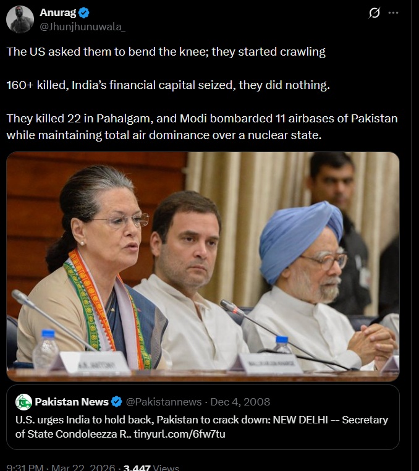Open the @Jhunjhunuwala_ handle link
The width and height of the screenshot is (419, 471).
click(x=83, y=27)
